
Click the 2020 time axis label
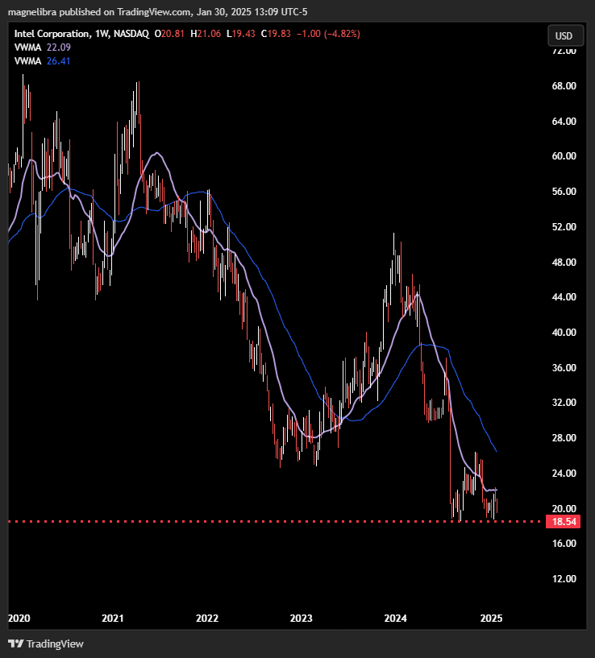[19, 619]
